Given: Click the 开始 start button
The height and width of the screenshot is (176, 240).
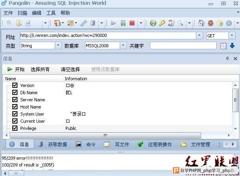Looking at the screenshot, I should coord(16,70).
